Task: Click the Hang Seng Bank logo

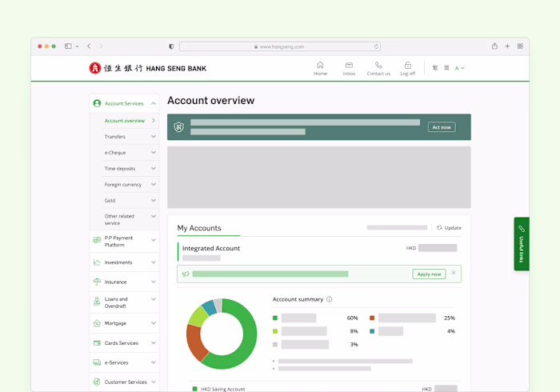Action: pyautogui.click(x=148, y=68)
